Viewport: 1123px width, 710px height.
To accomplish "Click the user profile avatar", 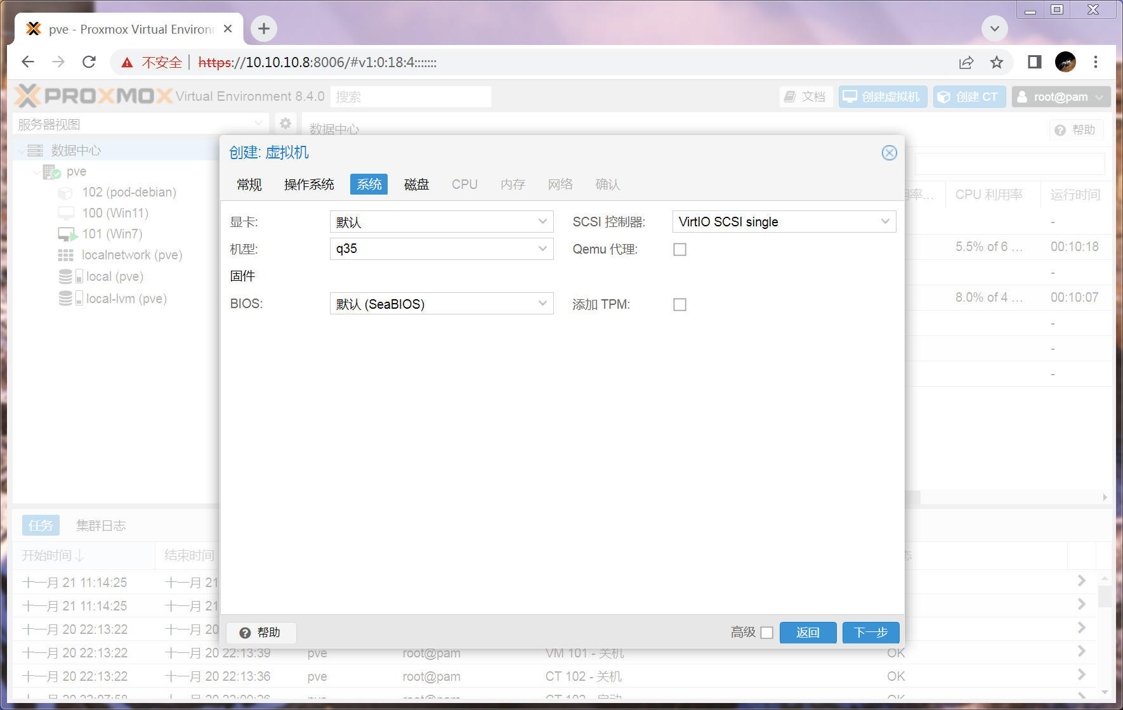I will coord(1065,62).
